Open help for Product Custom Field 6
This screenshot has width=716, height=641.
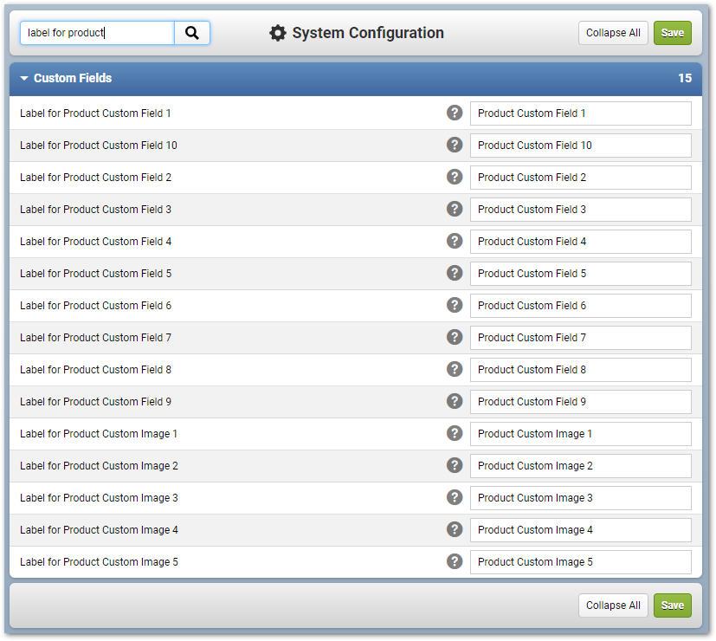coord(455,305)
